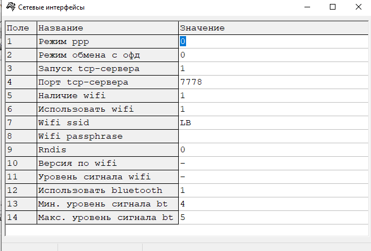The image size is (371, 251).
Task: Click field number 14 cell
Action: pyautogui.click(x=21, y=217)
